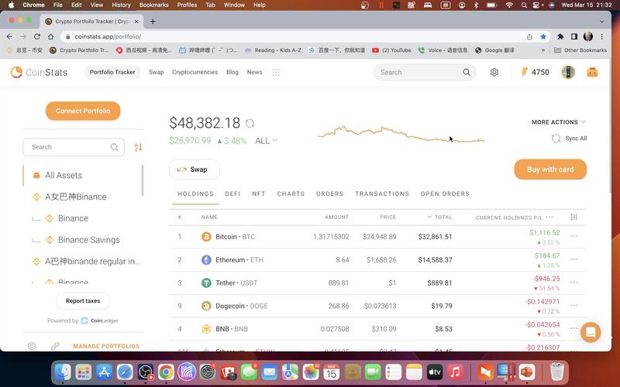
Task: Switch to the Transactions tab
Action: 382,194
